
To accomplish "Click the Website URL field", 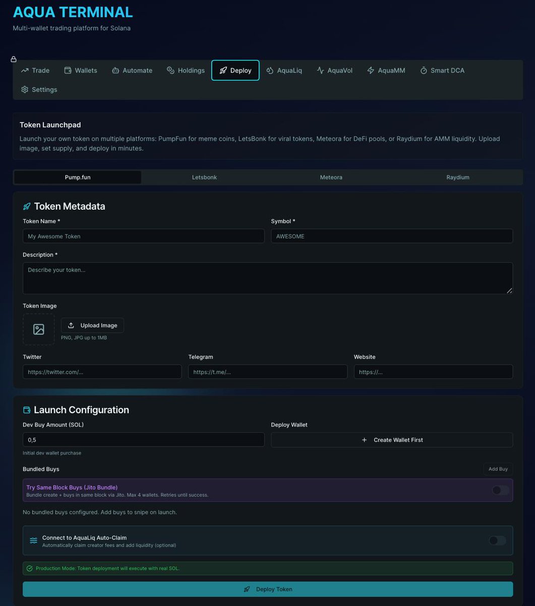I will click(433, 372).
